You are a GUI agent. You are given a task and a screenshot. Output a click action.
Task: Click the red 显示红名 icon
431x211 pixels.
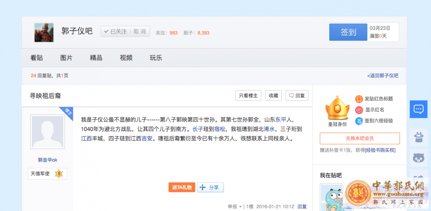(x=359, y=110)
